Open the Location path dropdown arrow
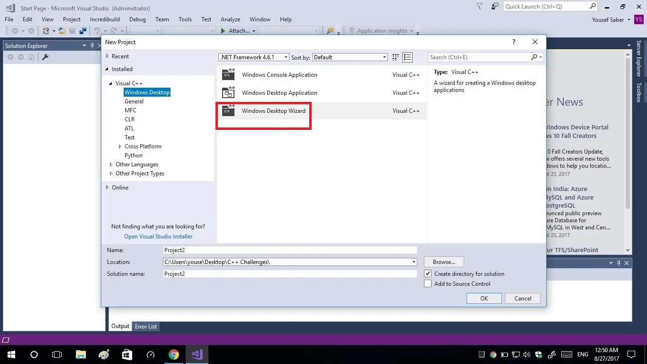The width and height of the screenshot is (647, 364). 413,262
